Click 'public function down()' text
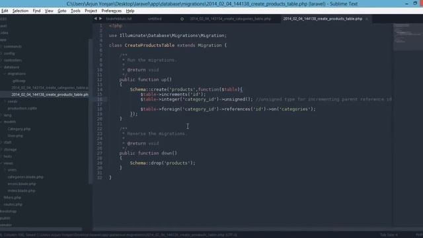The width and height of the screenshot is (423, 238). pos(148,153)
